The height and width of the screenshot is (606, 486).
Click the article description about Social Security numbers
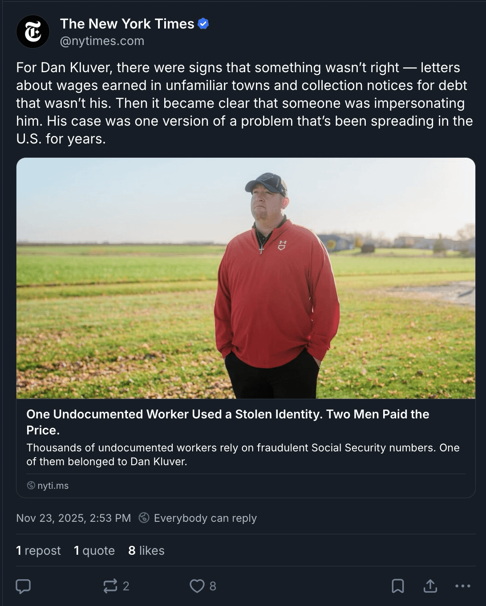point(243,454)
